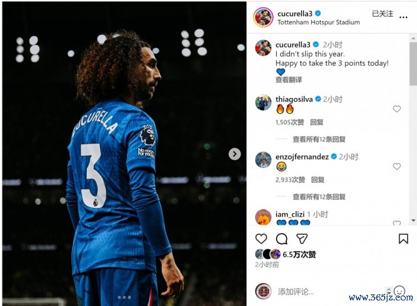The image size is (417, 306).
Task: Like the post with the heart icon
Action: point(261,239)
